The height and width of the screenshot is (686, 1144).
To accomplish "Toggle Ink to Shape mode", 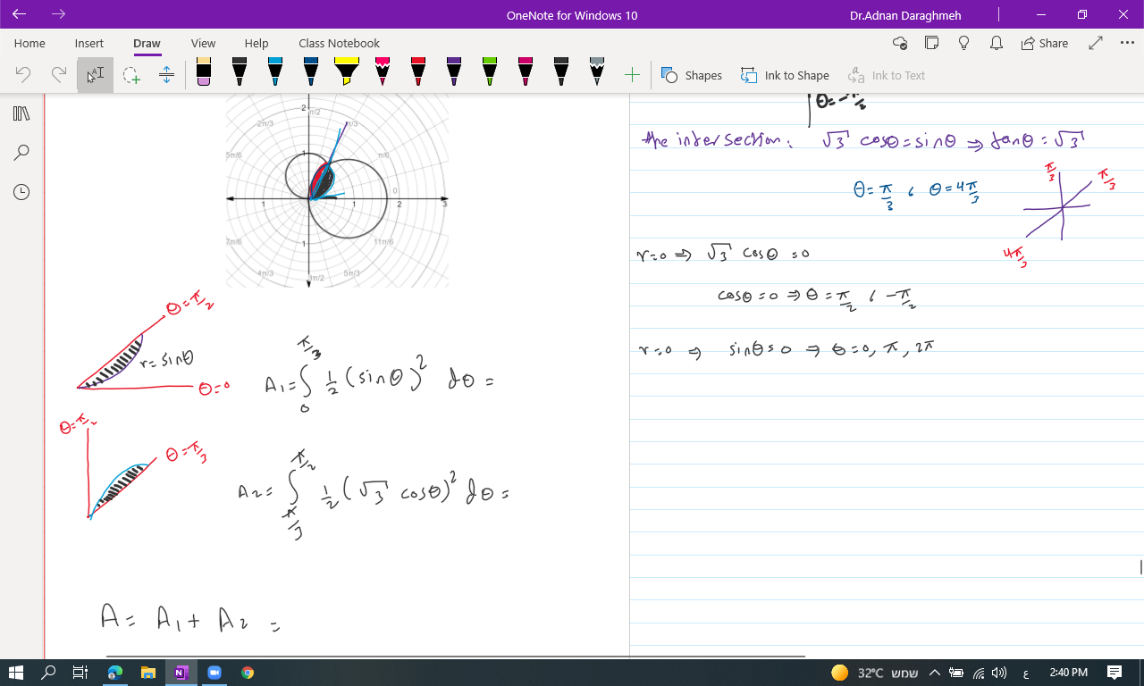I will coord(785,75).
